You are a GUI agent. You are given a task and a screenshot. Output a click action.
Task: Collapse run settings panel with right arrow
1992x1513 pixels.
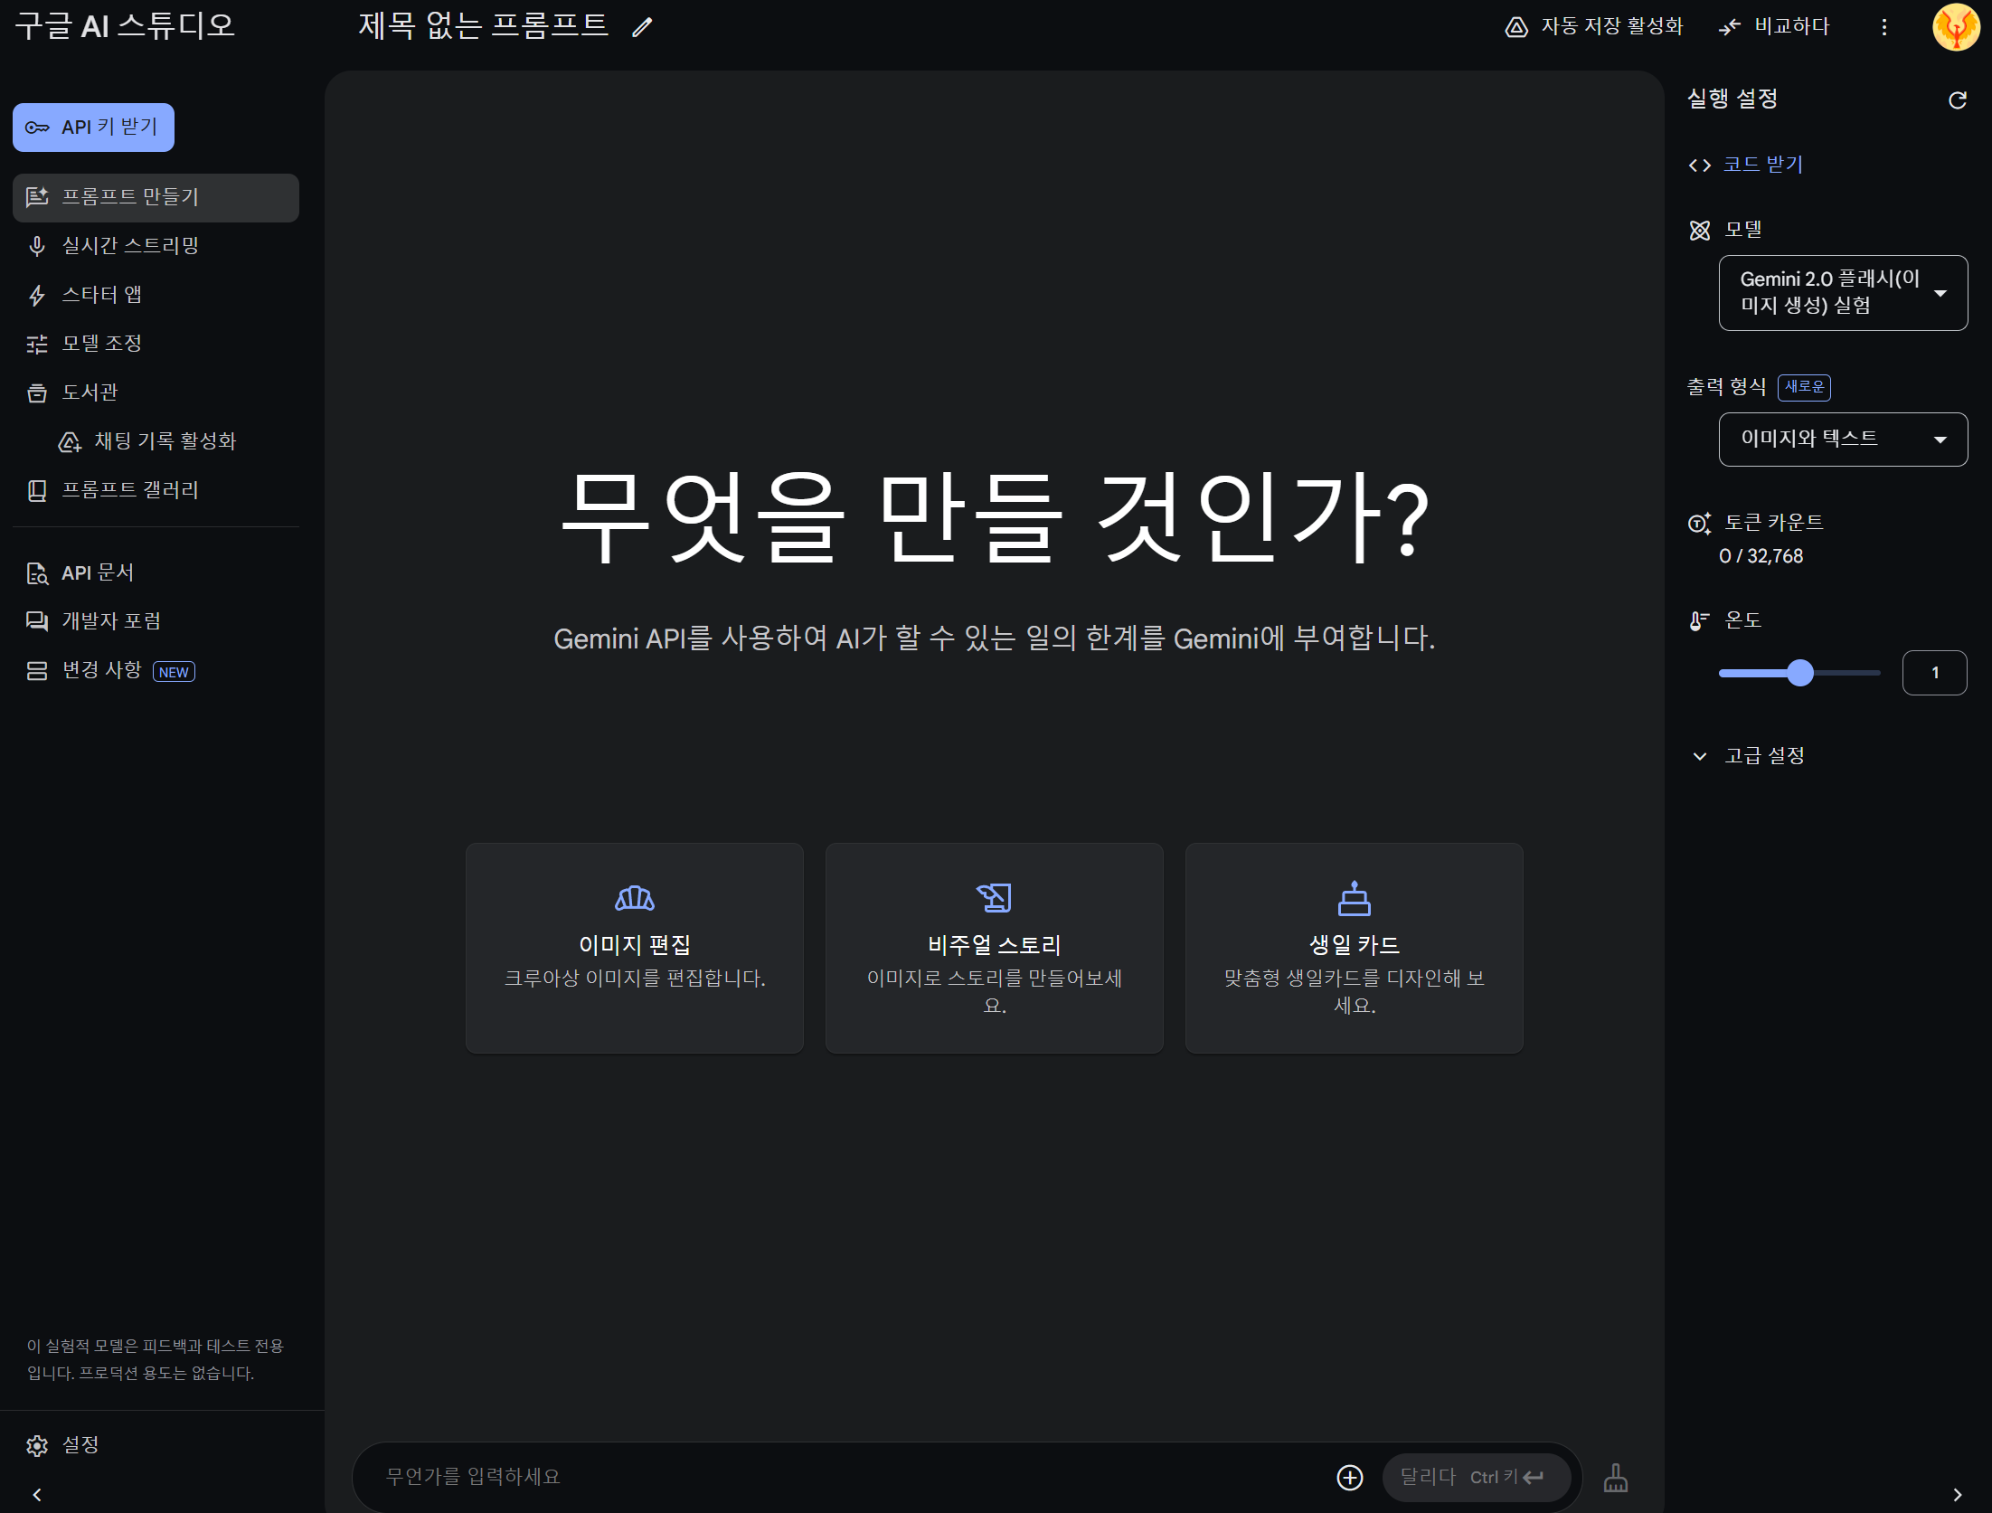click(x=1957, y=1494)
